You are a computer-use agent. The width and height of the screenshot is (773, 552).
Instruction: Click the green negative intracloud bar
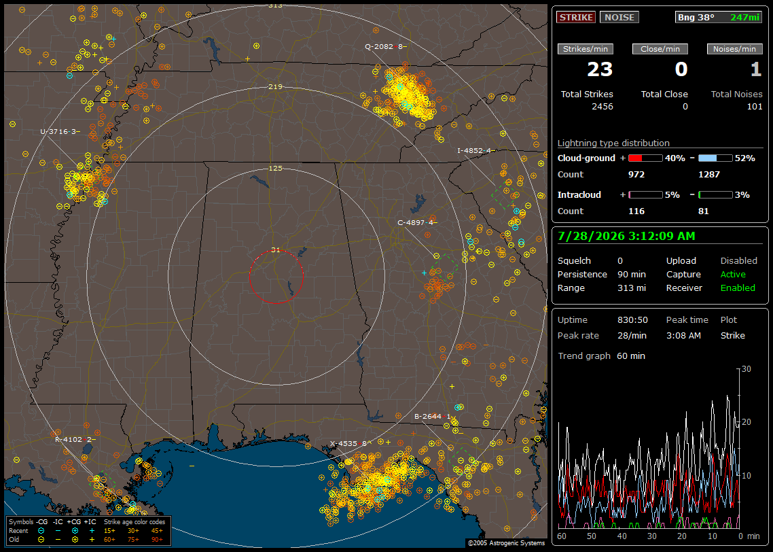715,195
